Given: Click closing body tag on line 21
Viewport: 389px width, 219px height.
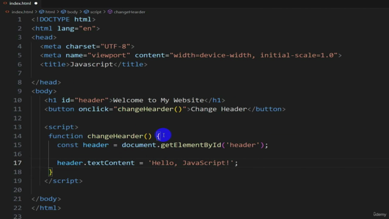Looking at the screenshot, I should (x=46, y=199).
